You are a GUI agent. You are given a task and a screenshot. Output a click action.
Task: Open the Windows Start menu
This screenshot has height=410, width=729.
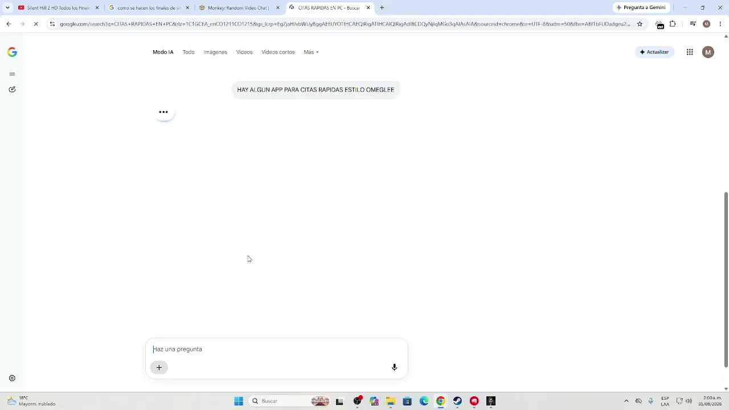point(239,401)
